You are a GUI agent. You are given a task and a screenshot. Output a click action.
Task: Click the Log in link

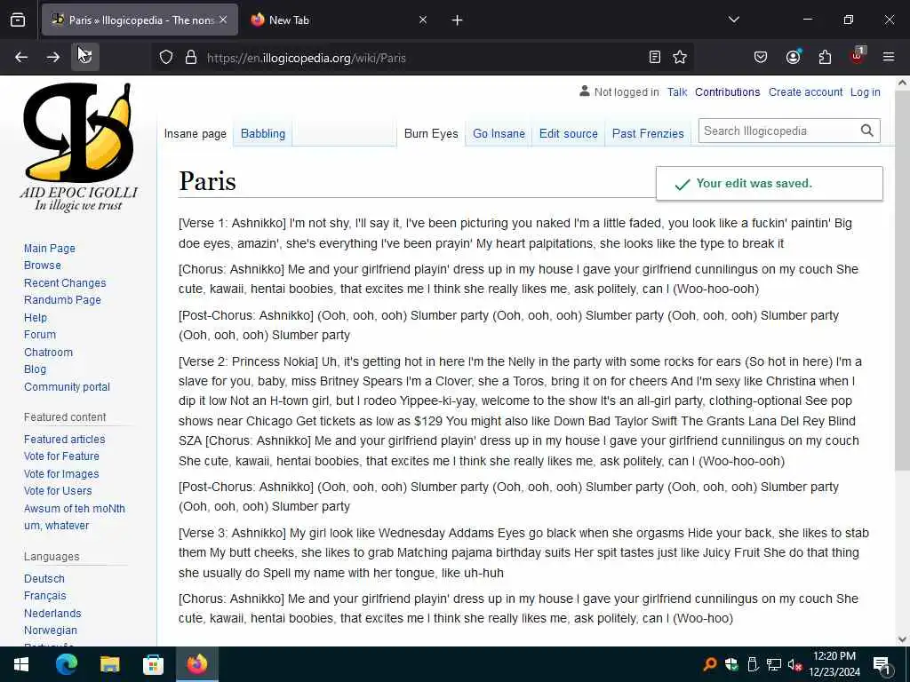[865, 92]
